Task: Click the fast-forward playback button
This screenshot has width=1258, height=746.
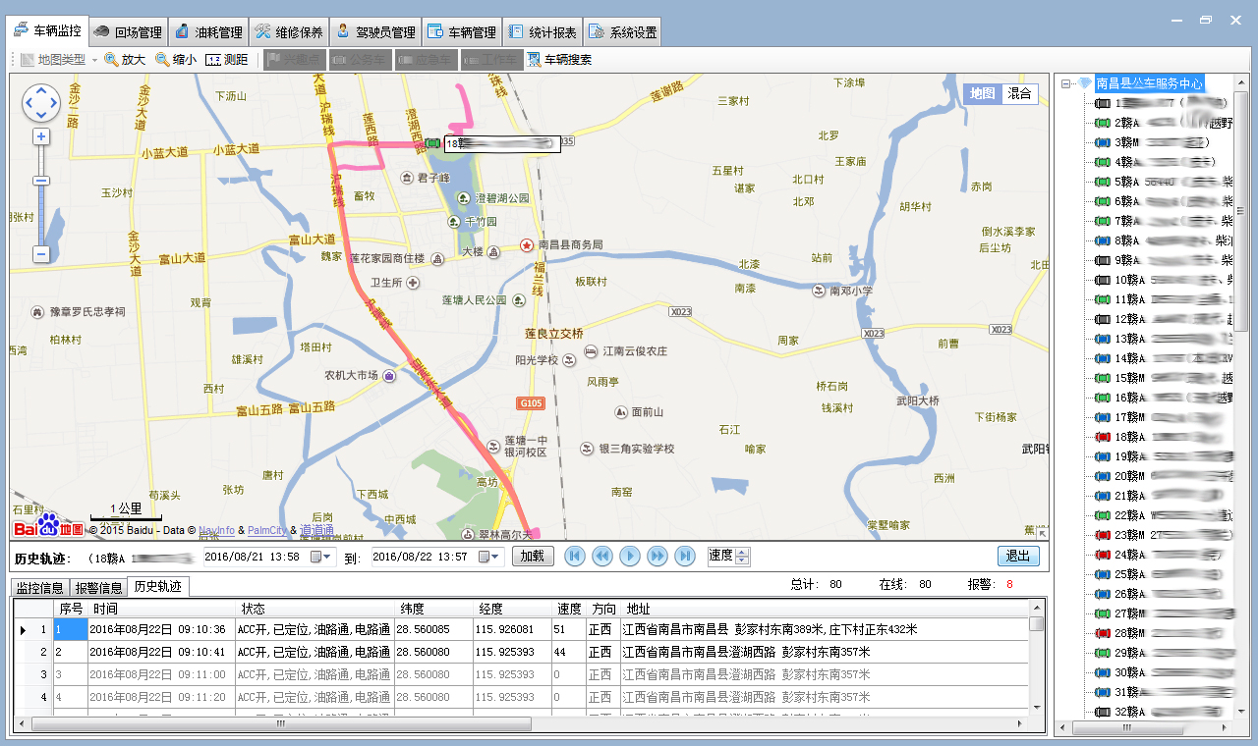Action: 658,557
